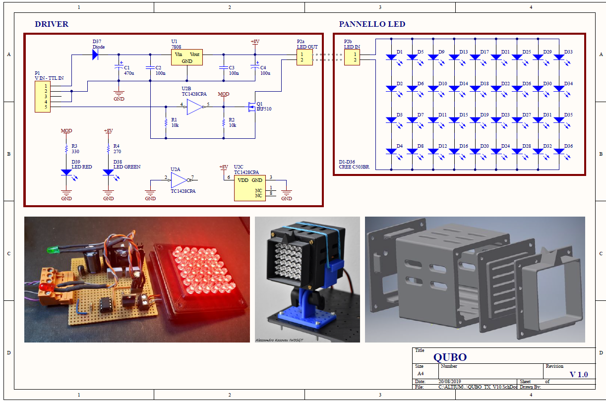Screen dimensions: 606x401
Task: Click the exploded 3D enclosure render
Action: (x=475, y=280)
